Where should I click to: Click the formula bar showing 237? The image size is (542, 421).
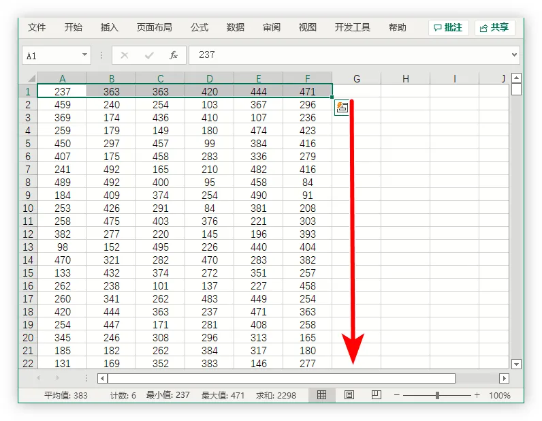(x=354, y=55)
